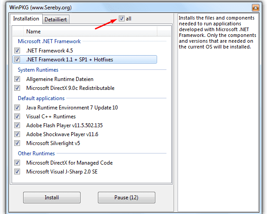Open the Detailliert tab
This screenshot has height=214, width=267.
(x=56, y=20)
